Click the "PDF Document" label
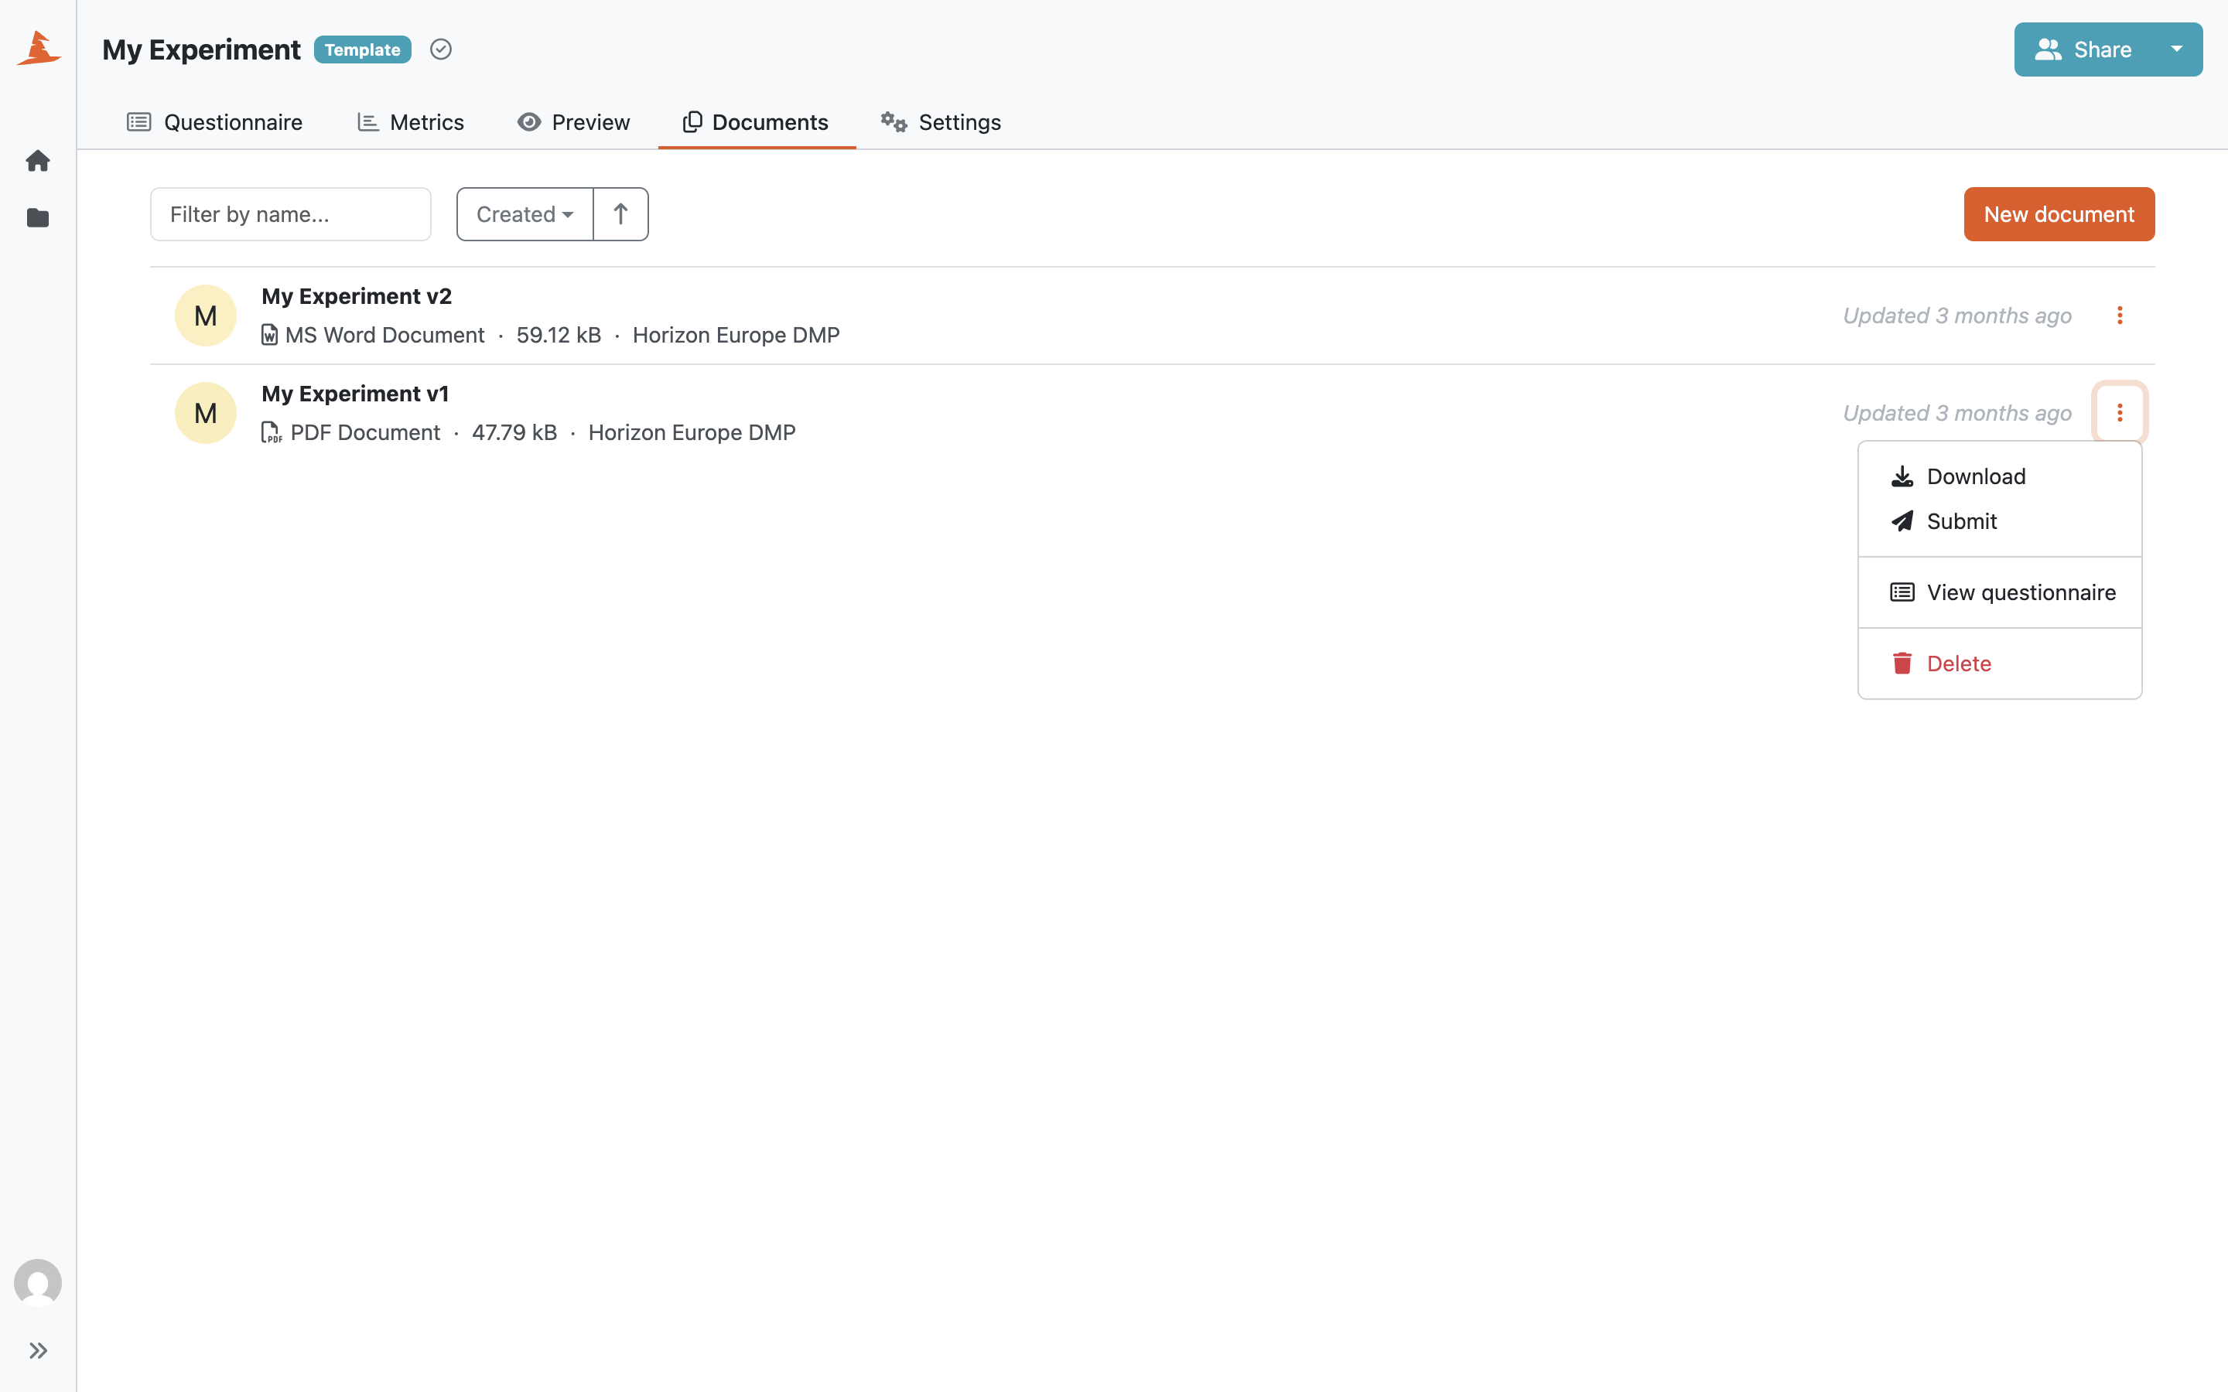 (365, 433)
